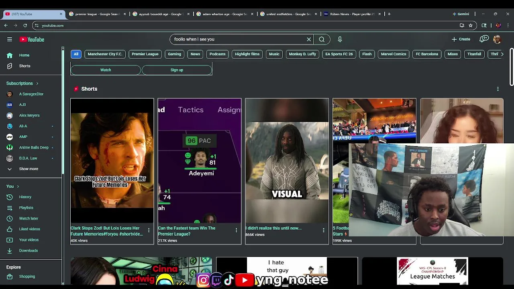This screenshot has height=289, width=514.
Task: Expand the Subscriptions section arrow
Action: pyautogui.click(x=37, y=83)
